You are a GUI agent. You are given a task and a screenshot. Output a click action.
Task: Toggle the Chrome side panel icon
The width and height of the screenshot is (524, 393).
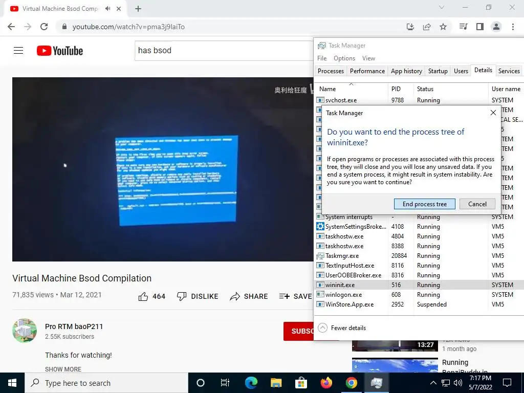click(480, 27)
